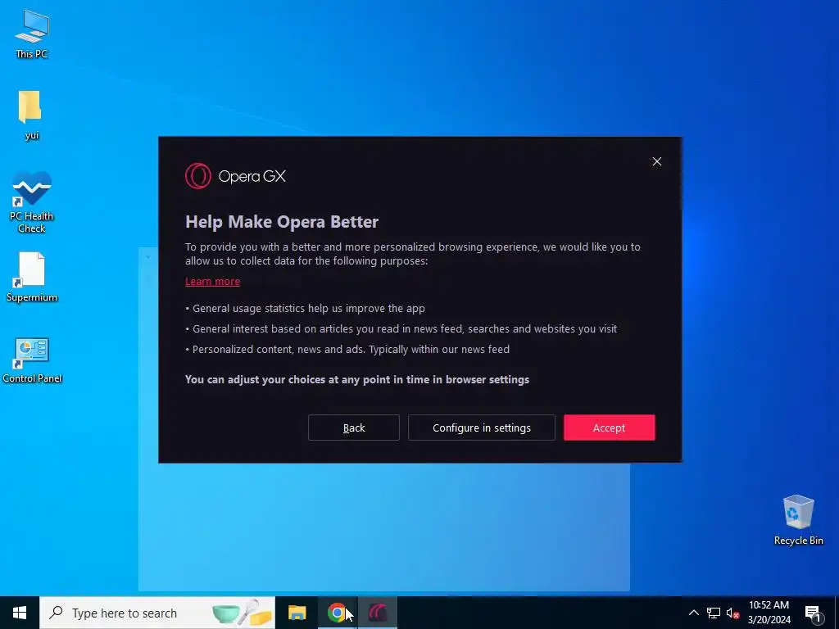This screenshot has width=839, height=629.
Task: Select Supermium desktop shortcut
Action: (x=32, y=277)
